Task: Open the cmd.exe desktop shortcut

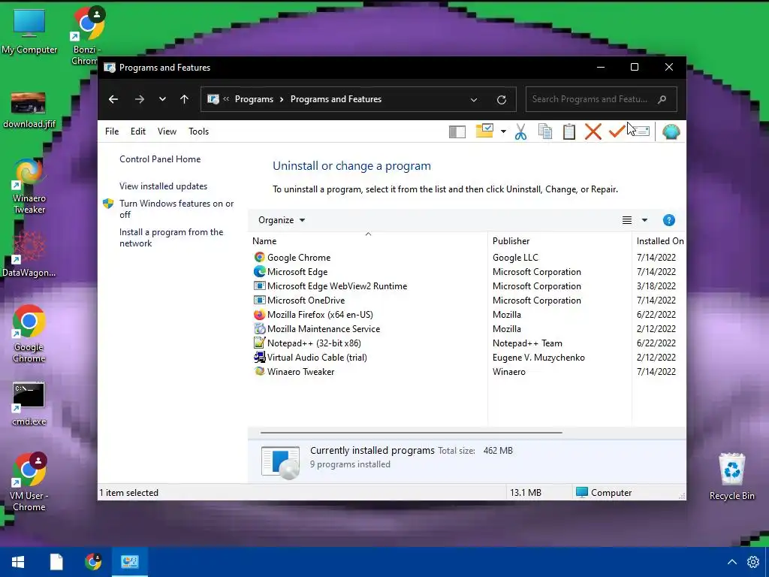Action: [29, 403]
